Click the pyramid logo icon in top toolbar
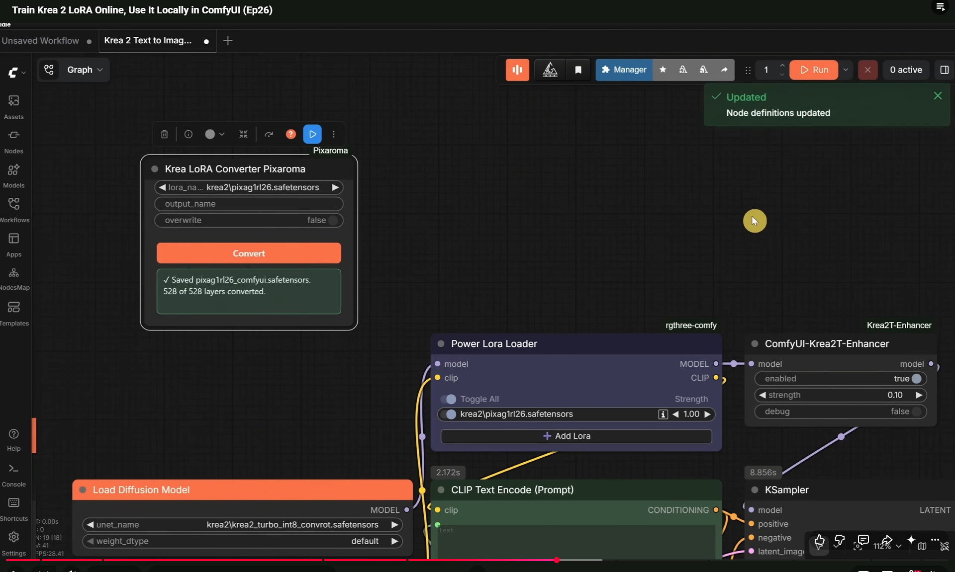This screenshot has height=572, width=955. [x=550, y=70]
